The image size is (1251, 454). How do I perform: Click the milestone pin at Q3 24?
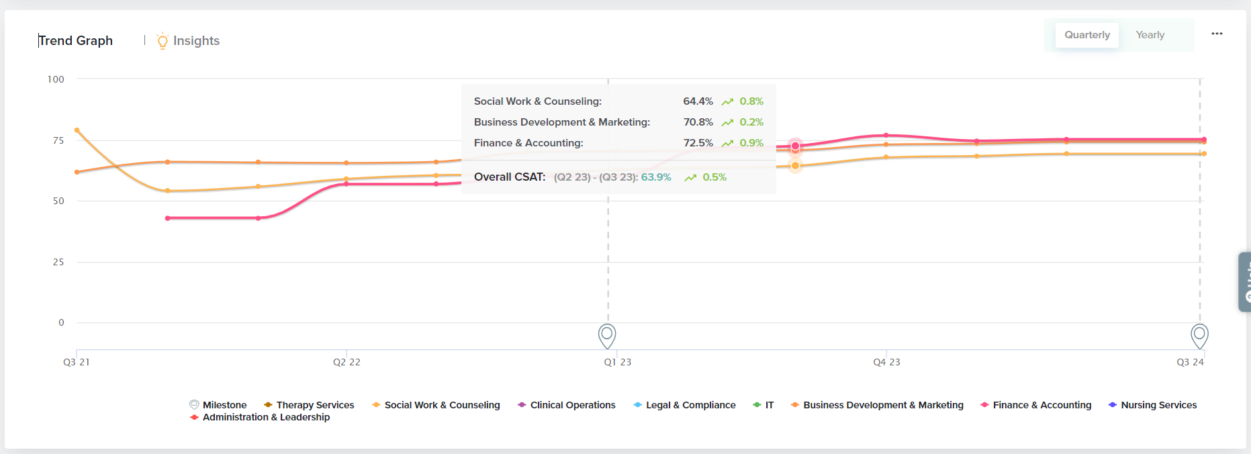pyautogui.click(x=1199, y=334)
